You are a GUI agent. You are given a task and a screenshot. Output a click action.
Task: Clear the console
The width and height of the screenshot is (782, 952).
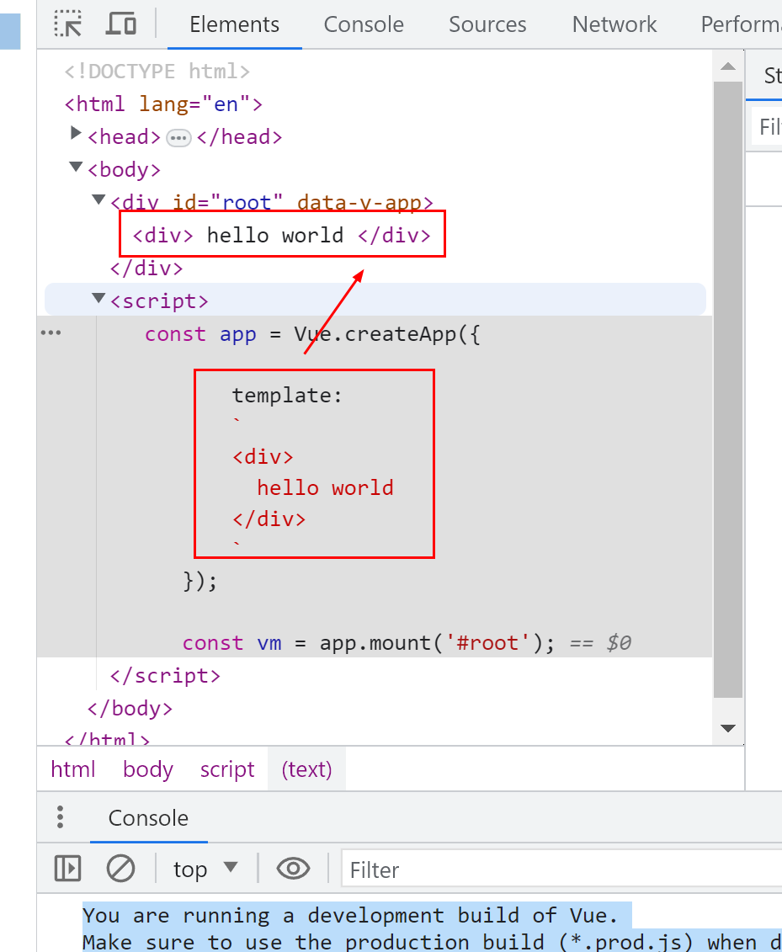pos(121,868)
